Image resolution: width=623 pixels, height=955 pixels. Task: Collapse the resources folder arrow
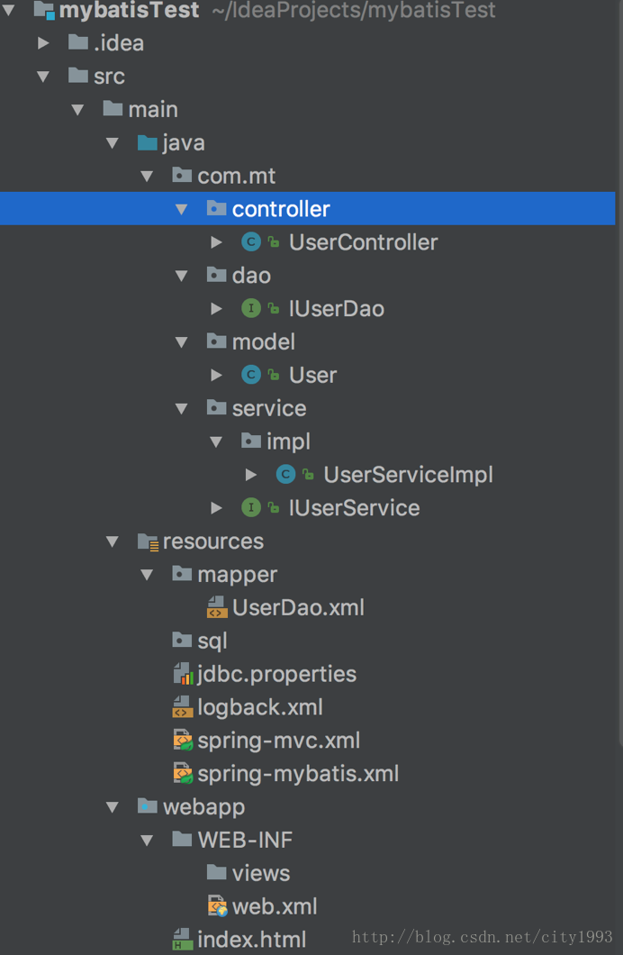[x=113, y=541]
